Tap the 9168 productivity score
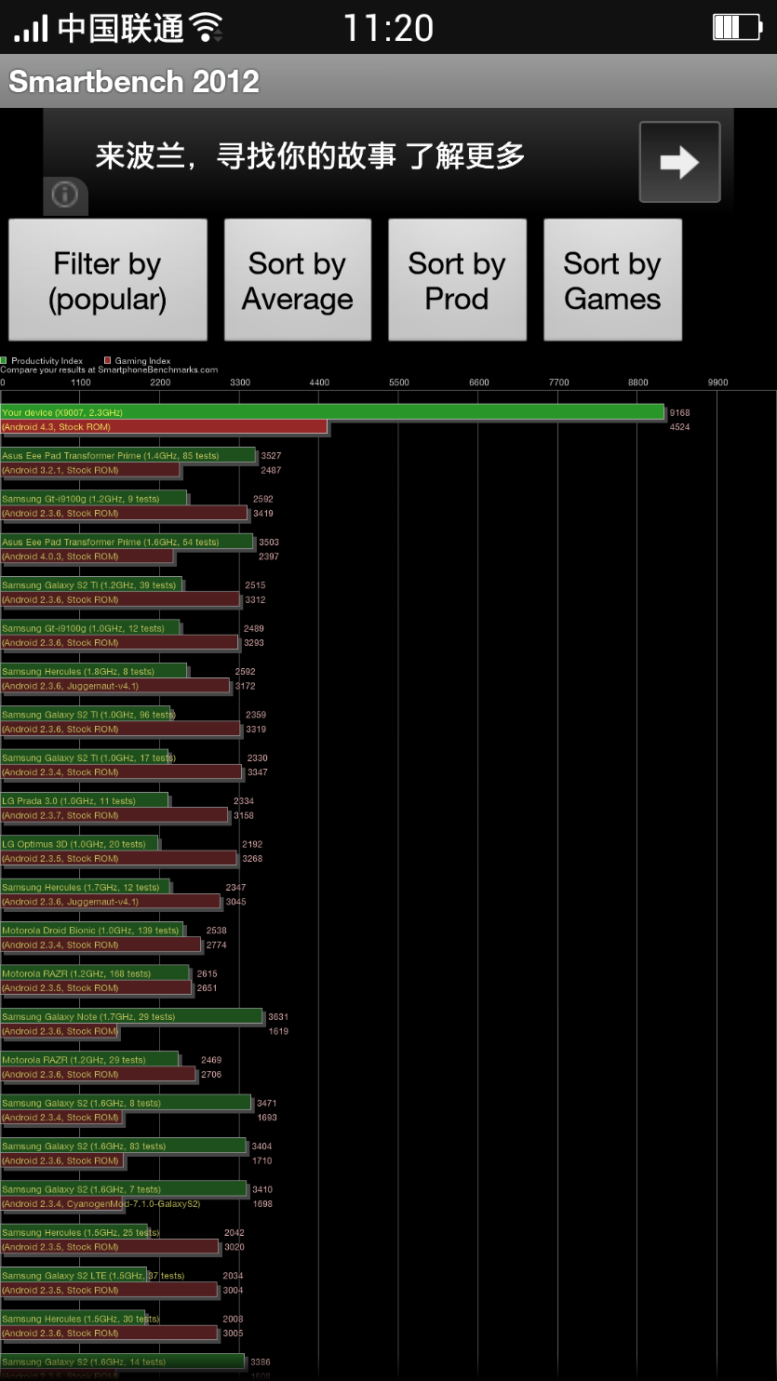 [x=680, y=412]
